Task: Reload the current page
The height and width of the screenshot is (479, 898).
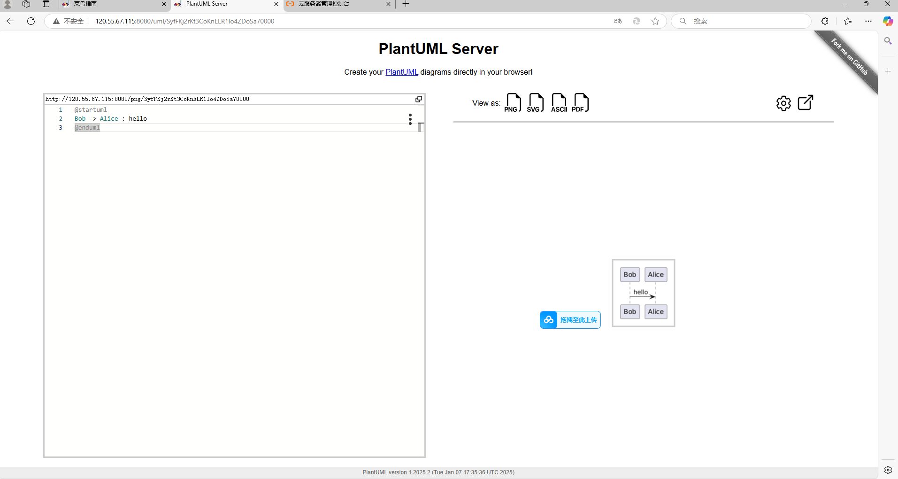Action: click(x=31, y=21)
